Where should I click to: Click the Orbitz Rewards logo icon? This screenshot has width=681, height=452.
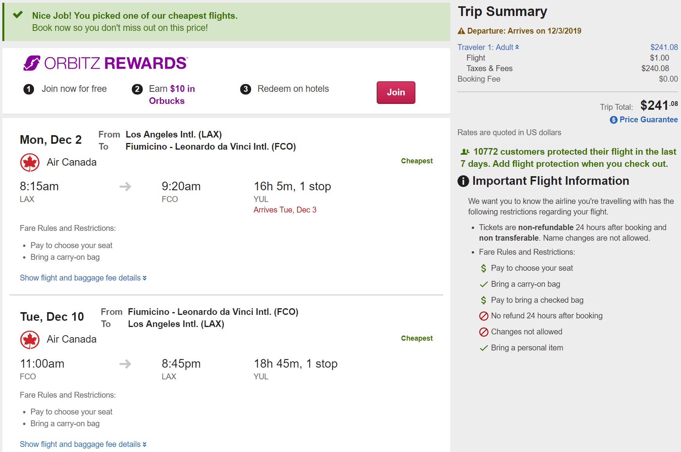(32, 63)
